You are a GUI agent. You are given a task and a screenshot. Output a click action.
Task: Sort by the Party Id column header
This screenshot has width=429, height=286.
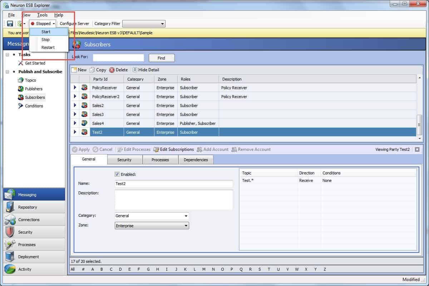pos(107,79)
